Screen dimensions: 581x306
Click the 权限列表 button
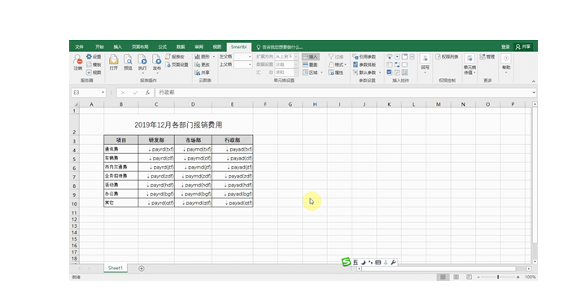point(447,57)
